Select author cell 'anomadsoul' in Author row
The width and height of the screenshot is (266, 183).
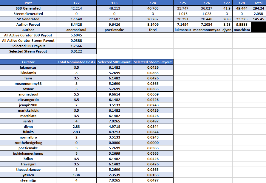coord(76,30)
